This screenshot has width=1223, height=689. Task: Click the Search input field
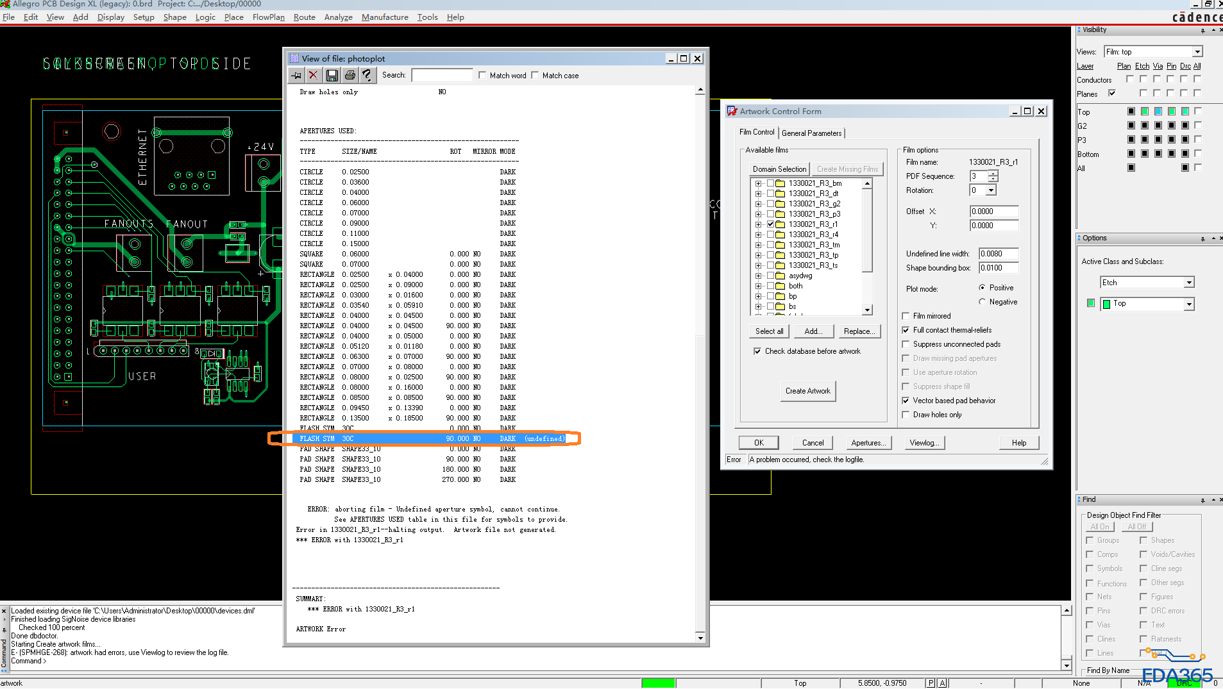(442, 76)
